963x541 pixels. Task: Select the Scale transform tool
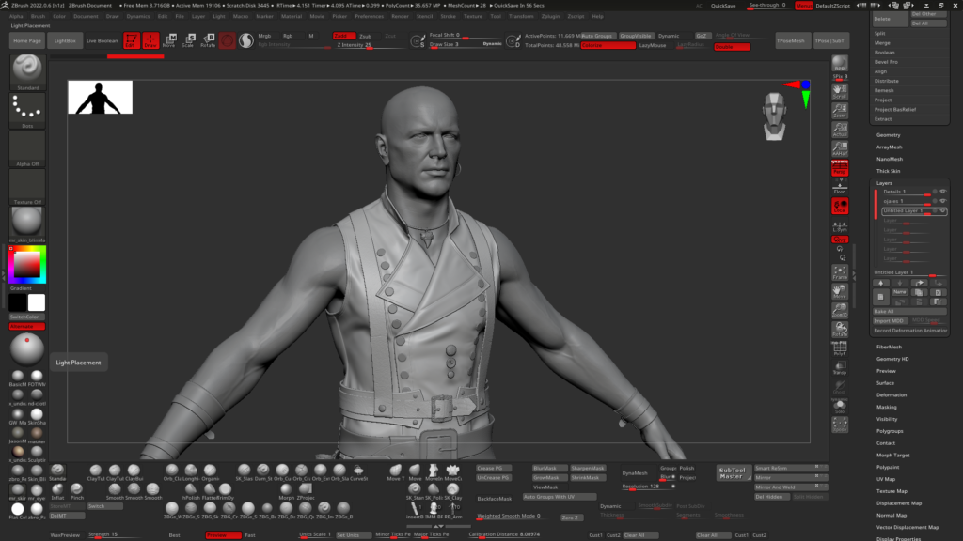click(188, 39)
